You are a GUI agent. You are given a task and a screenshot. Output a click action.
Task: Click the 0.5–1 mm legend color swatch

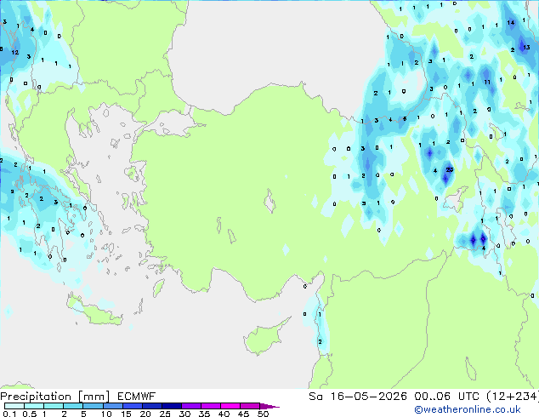click(34, 406)
